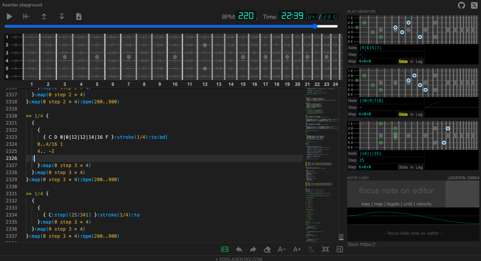The width and height of the screenshot is (481, 261).
Task: Click the download arrow icon
Action: (x=62, y=17)
